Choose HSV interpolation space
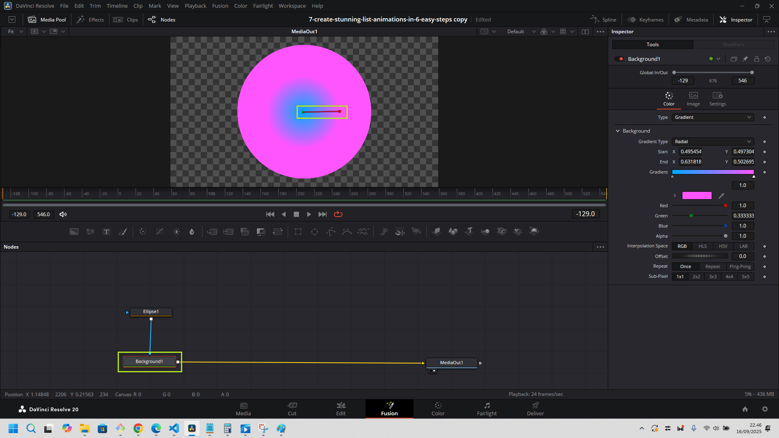This screenshot has height=438, width=779. click(723, 246)
